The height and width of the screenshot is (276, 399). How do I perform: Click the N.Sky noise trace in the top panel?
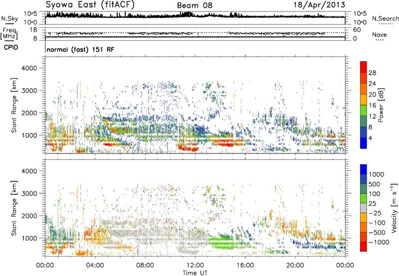pos(195,15)
